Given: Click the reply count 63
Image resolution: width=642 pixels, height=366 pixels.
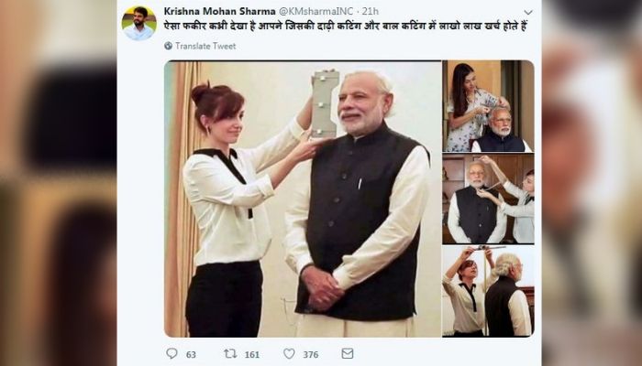Looking at the screenshot, I should click(x=191, y=354).
